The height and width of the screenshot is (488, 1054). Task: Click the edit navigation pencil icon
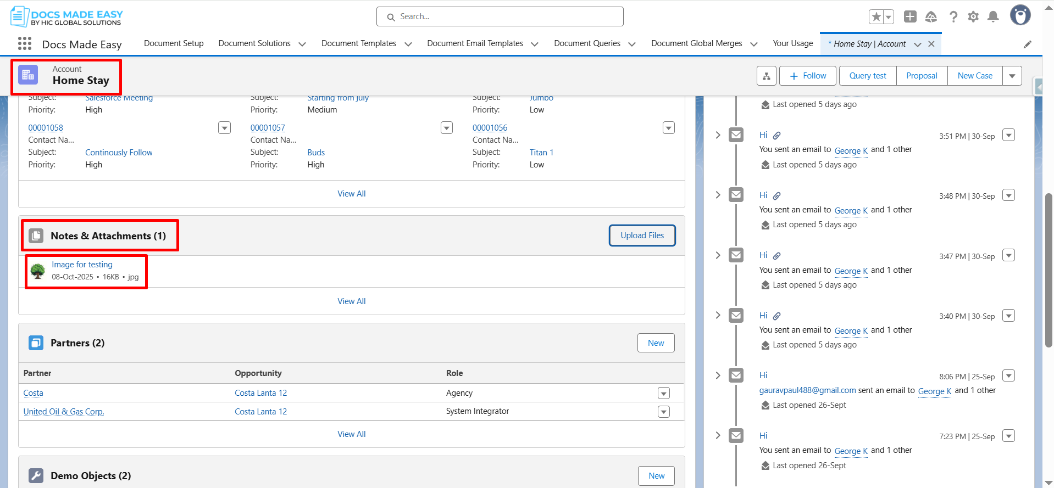(1027, 44)
